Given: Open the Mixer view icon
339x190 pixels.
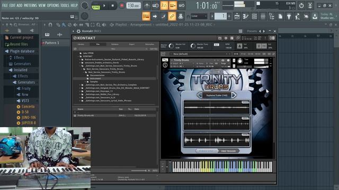Looking at the screenshot, I should point(263,16).
